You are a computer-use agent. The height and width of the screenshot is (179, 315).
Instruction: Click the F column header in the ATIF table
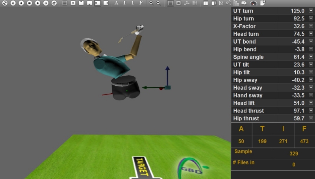point(304,129)
